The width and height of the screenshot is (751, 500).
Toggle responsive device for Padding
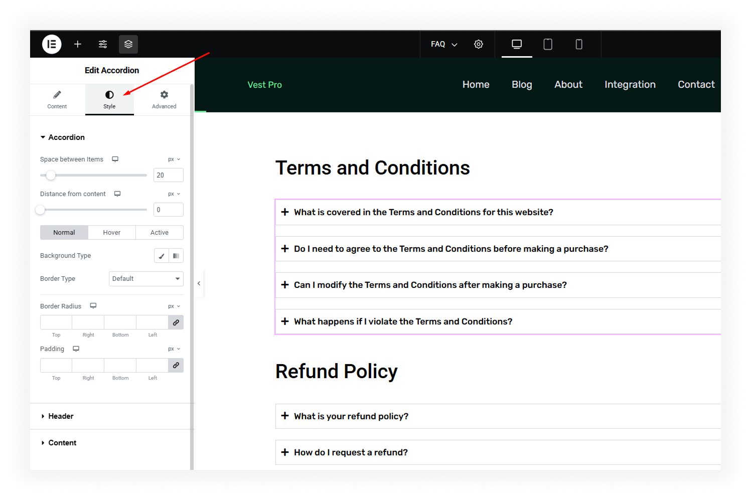(76, 349)
